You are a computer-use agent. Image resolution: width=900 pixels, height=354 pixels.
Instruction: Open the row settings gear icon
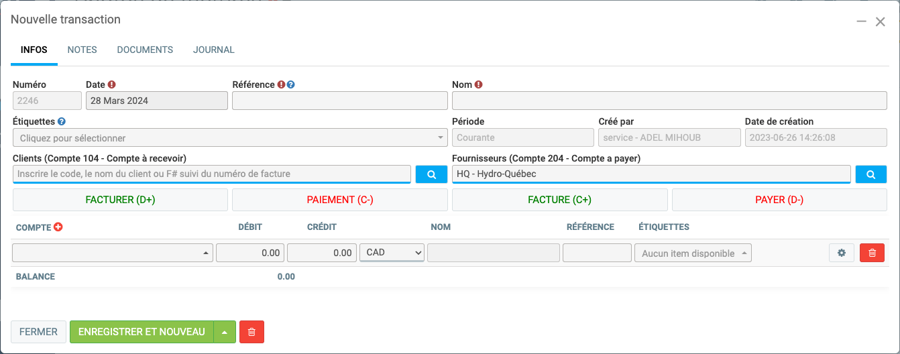[x=841, y=253]
